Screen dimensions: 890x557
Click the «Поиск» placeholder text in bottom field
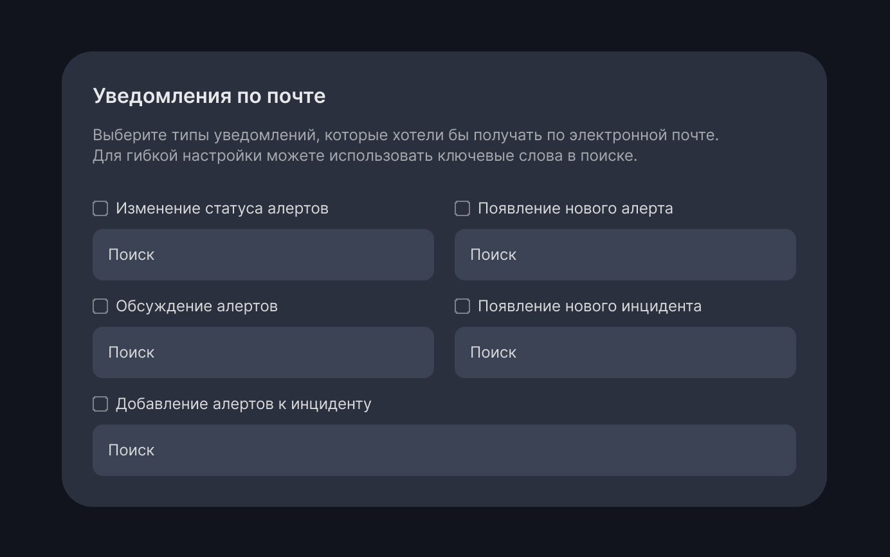pos(131,450)
